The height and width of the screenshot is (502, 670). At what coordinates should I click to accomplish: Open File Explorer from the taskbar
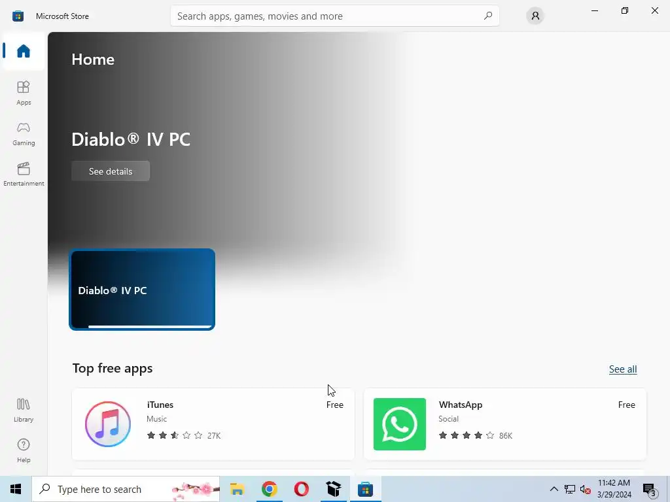tap(237, 489)
